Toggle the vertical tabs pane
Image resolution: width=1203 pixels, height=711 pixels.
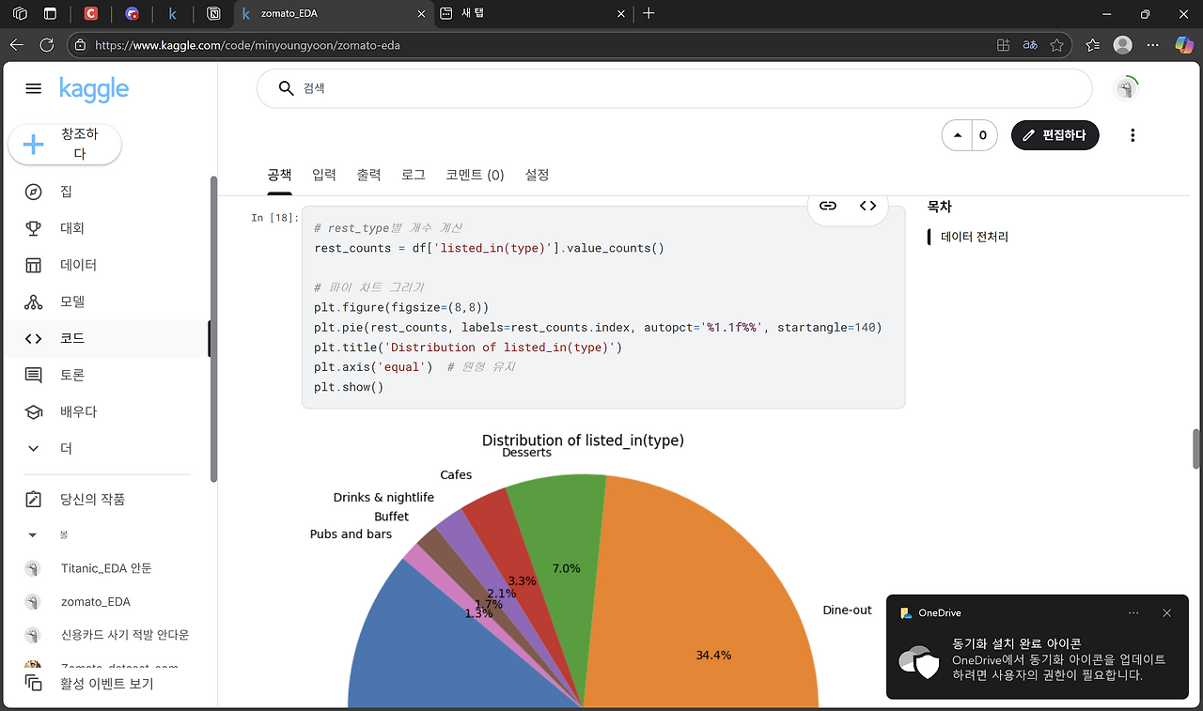point(50,14)
